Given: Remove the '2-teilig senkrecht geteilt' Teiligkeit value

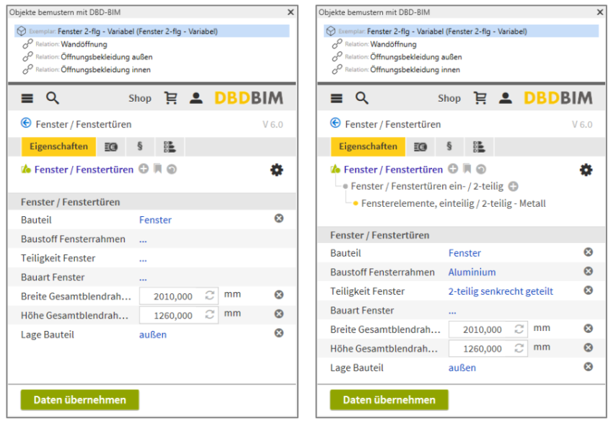Looking at the screenshot, I should [588, 291].
